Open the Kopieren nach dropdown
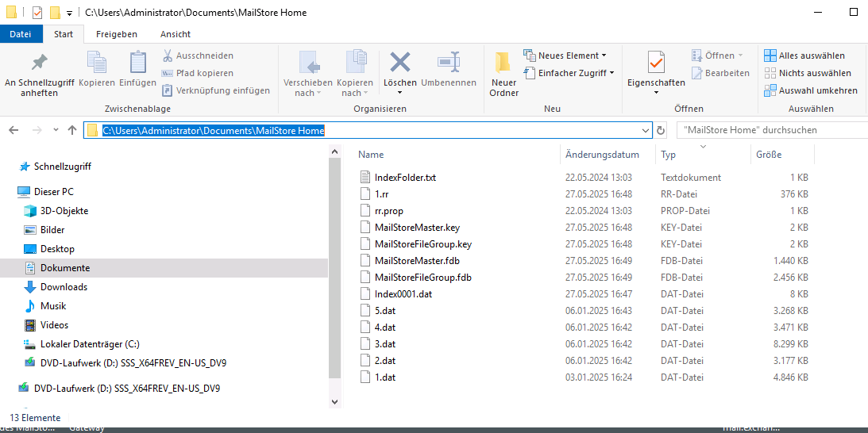 [x=366, y=94]
